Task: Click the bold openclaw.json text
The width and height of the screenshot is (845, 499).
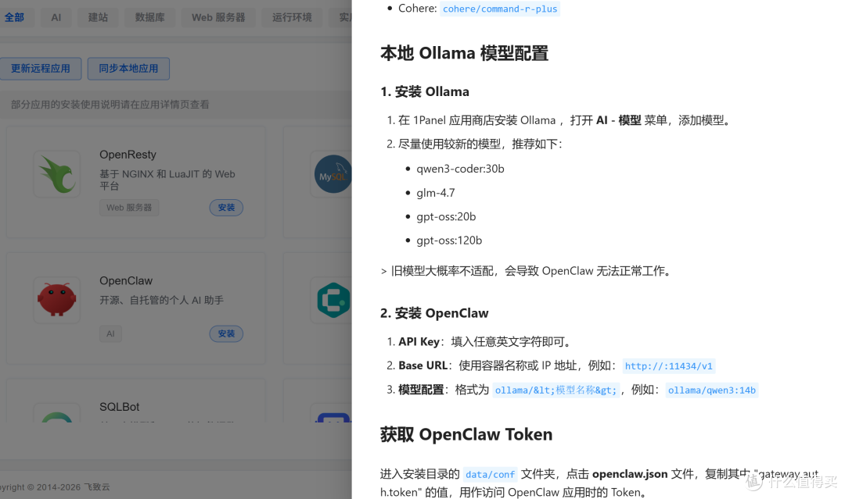Action: click(630, 474)
